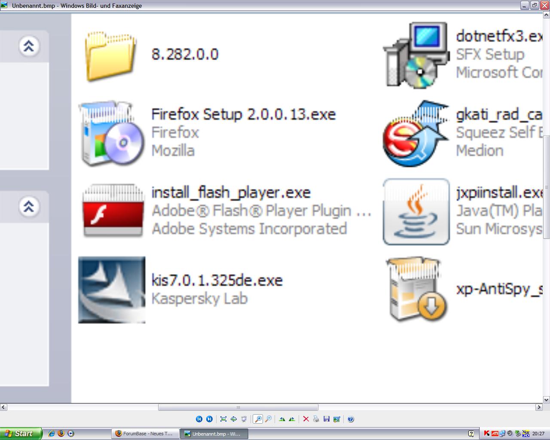The image size is (550, 440).
Task: Open the viewer Help icon
Action: (x=351, y=419)
